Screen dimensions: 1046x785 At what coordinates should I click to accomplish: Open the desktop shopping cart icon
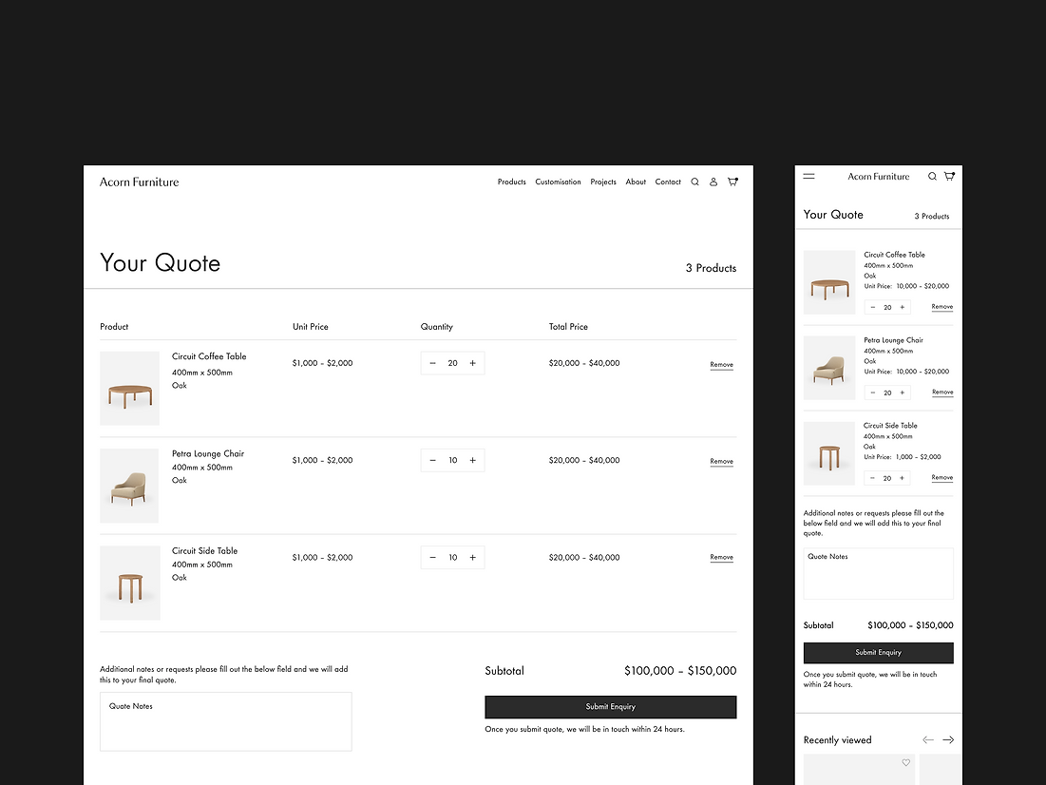tap(732, 182)
